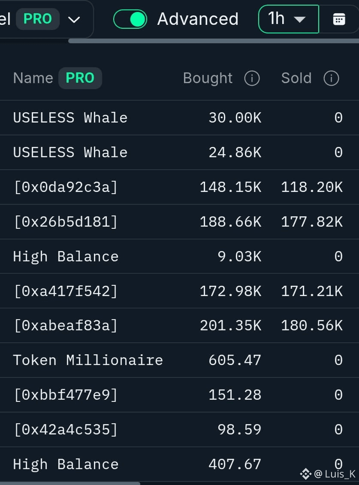
Task: Click the Bought column info icon
Action: pos(252,78)
